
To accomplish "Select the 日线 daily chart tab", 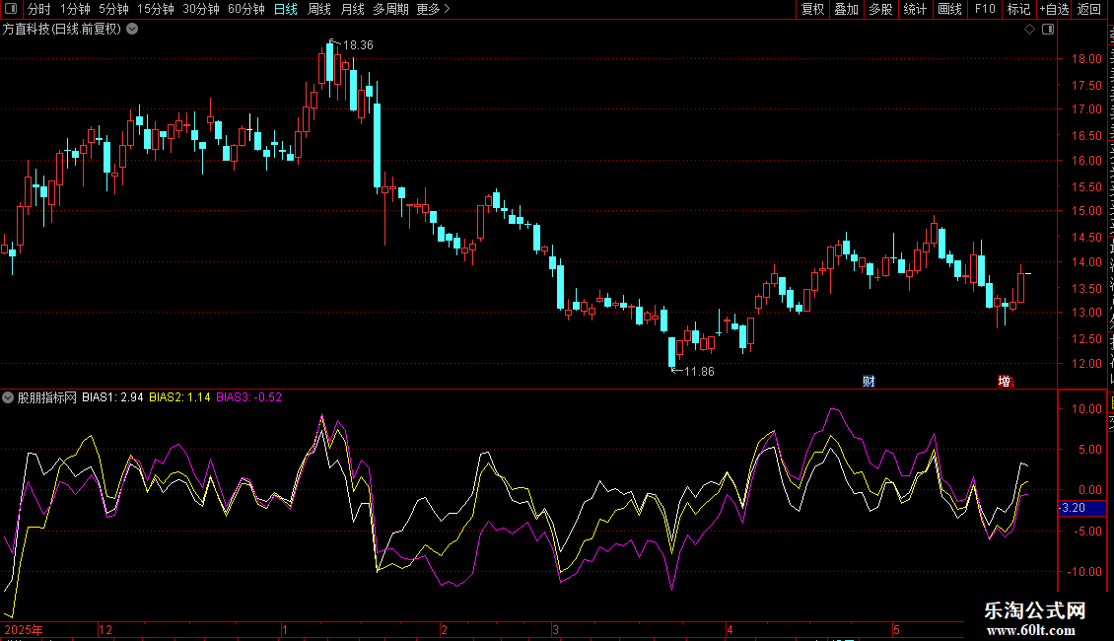I will click(286, 9).
